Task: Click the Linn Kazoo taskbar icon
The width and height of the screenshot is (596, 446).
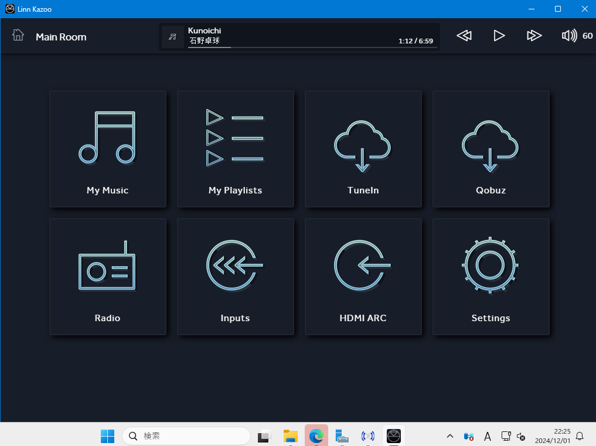Action: (394, 435)
